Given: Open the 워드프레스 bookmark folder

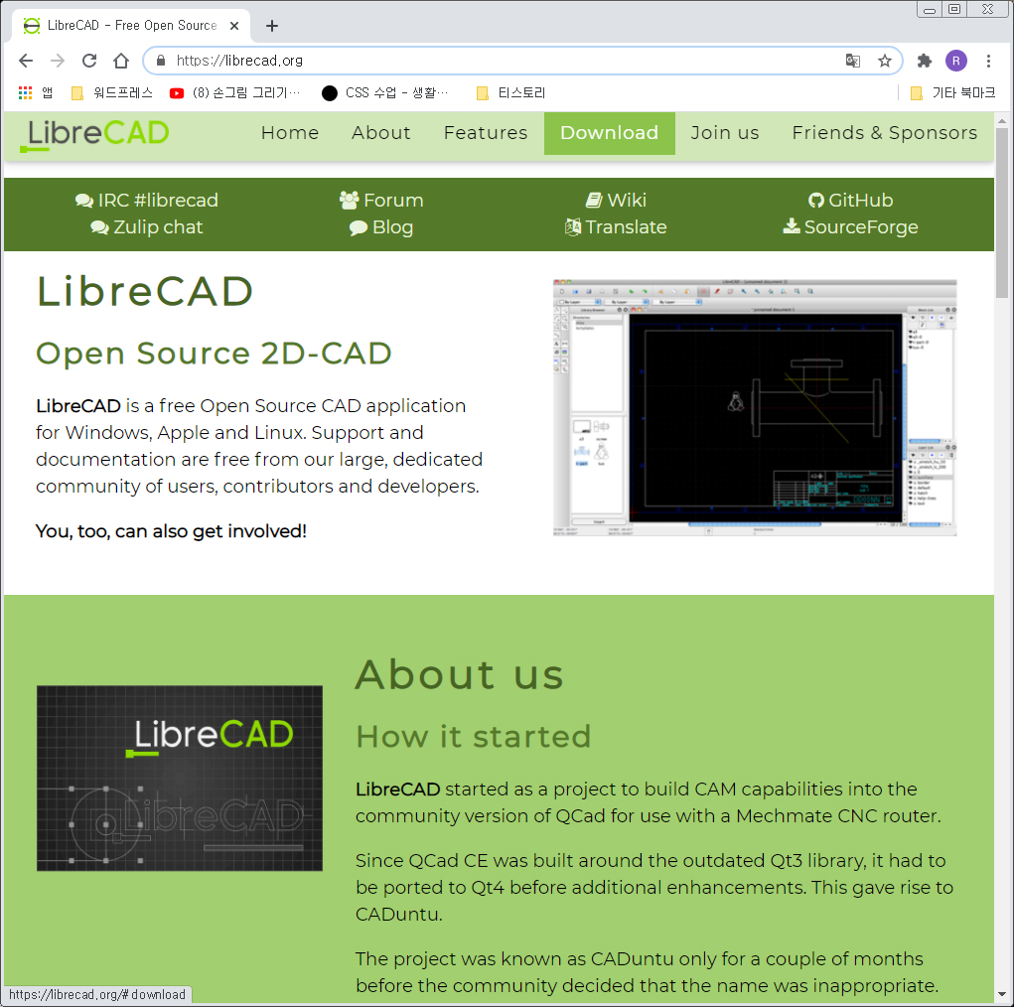Looking at the screenshot, I should [112, 93].
